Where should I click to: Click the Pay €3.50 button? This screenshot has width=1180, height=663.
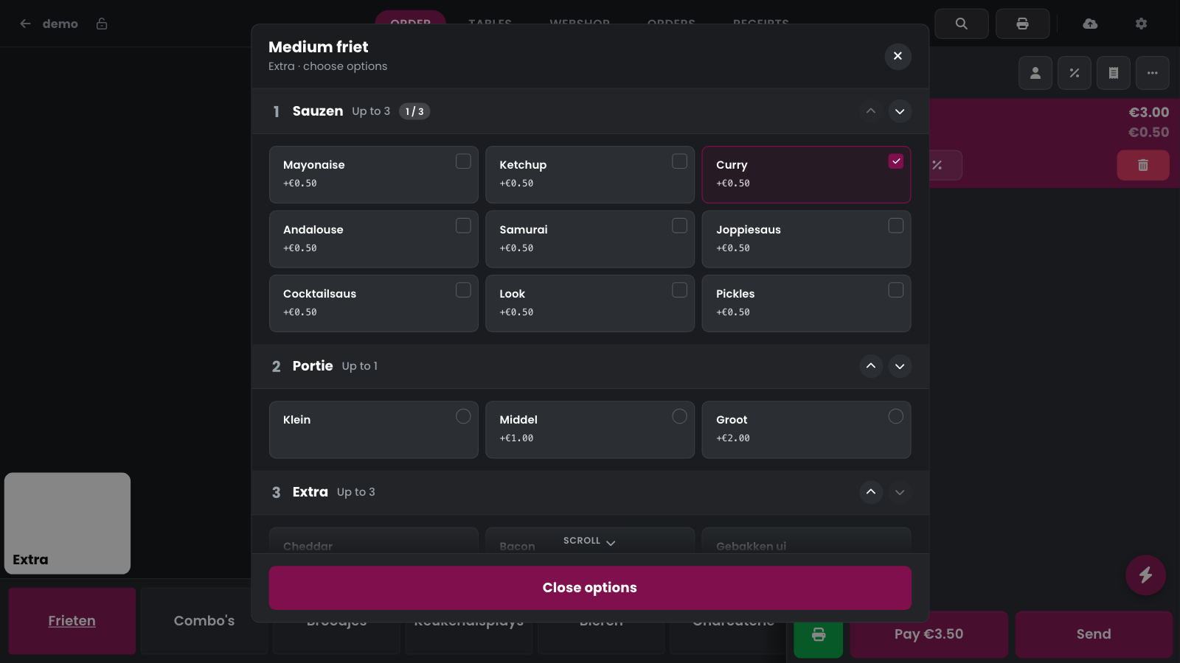coord(929,634)
